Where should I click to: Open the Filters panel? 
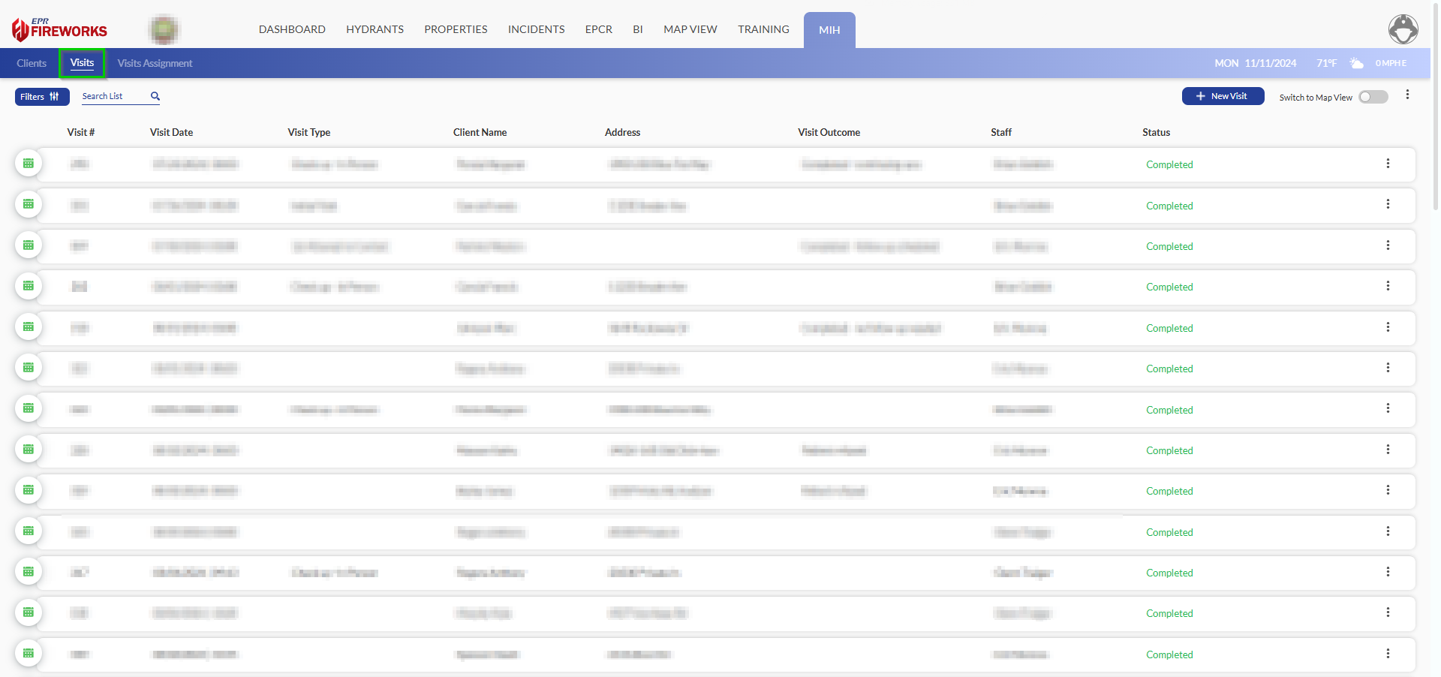(x=41, y=97)
